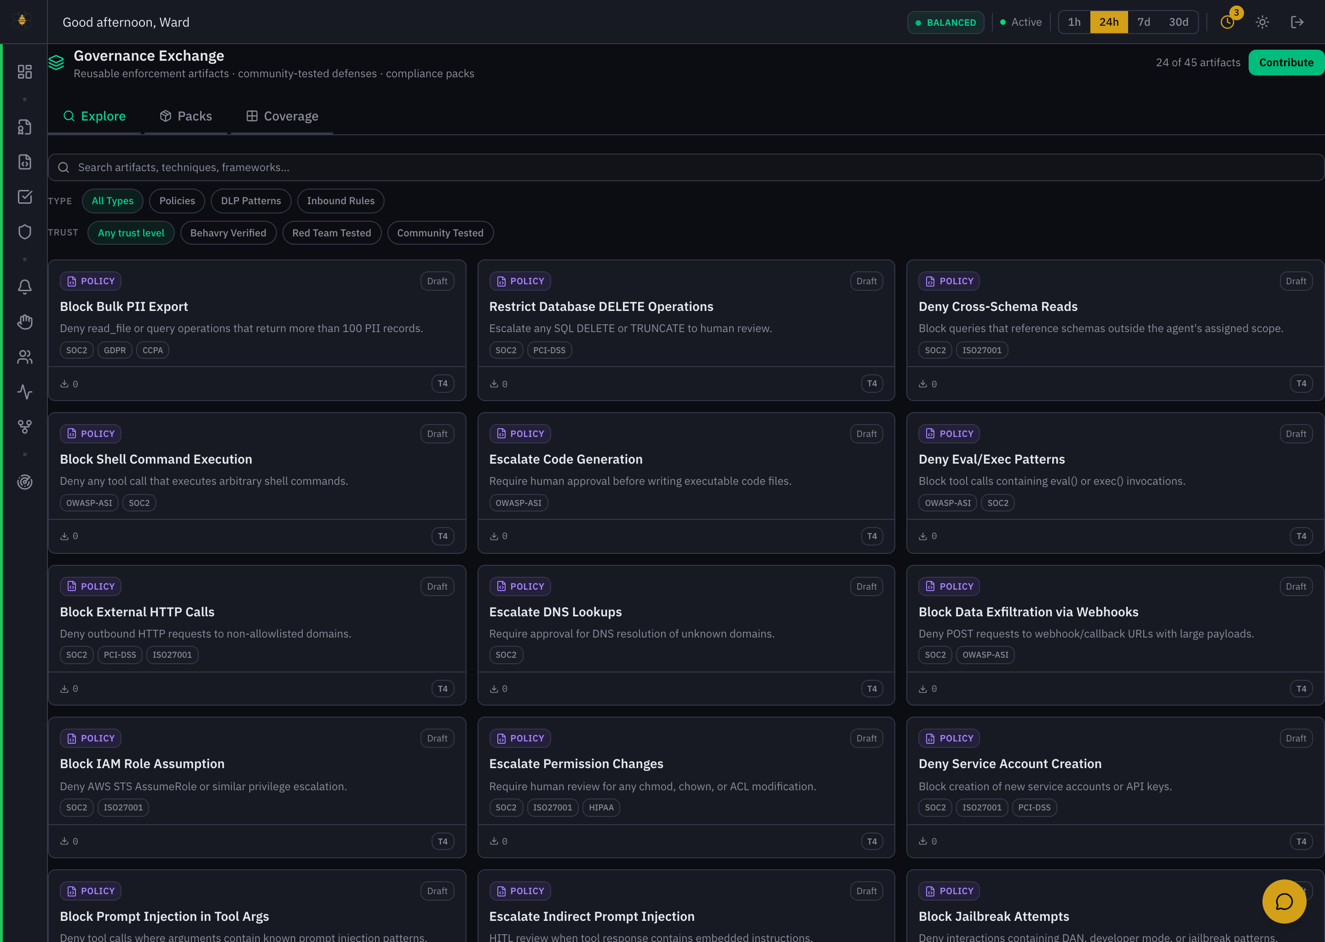Viewport: 1325px width, 942px height.
Task: Open the certificate file icon in the sidebar
Action: point(24,127)
